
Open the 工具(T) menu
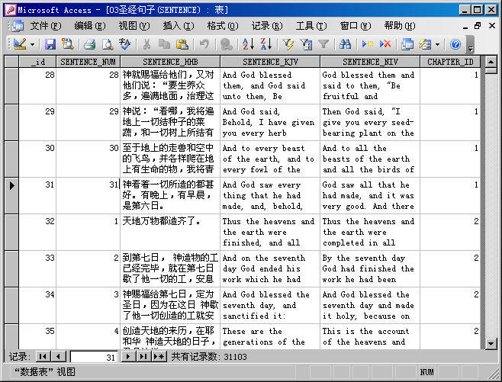311,26
